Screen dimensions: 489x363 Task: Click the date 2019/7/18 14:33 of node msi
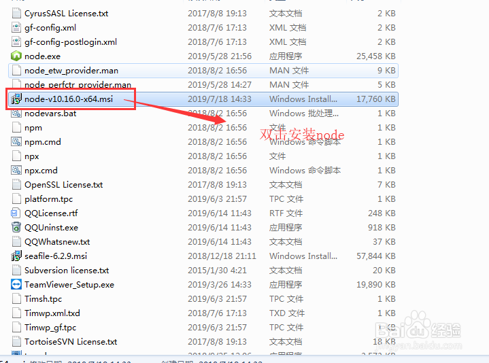tap(220, 99)
